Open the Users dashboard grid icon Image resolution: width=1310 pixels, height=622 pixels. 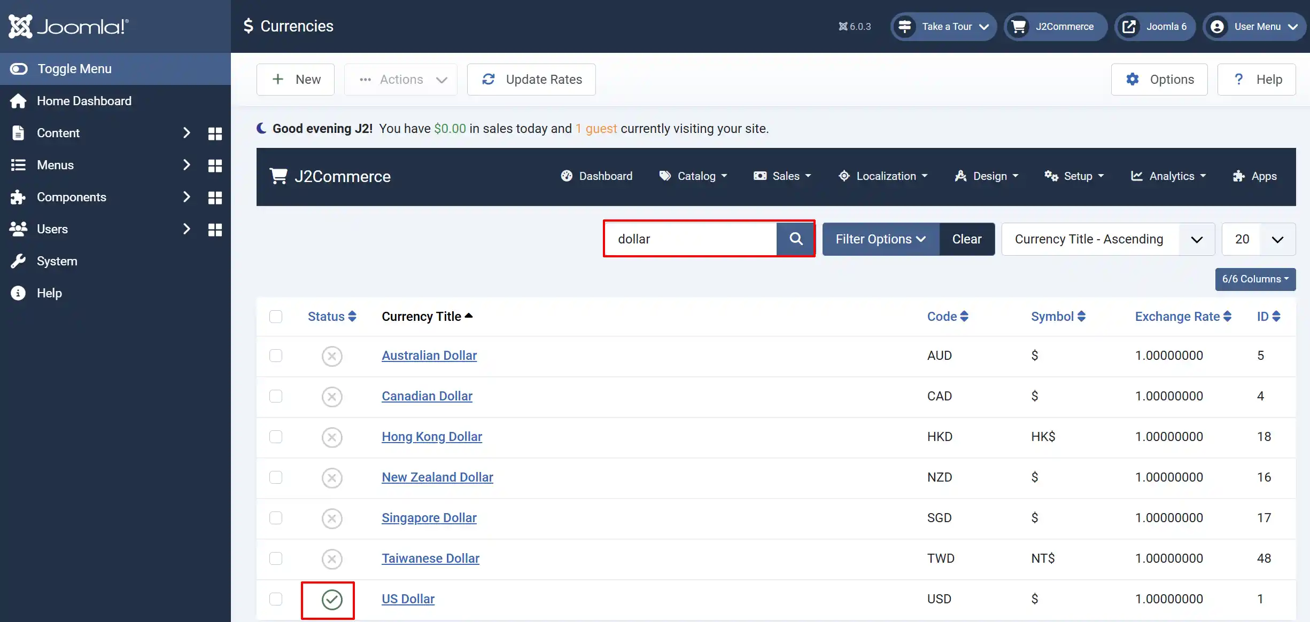[x=215, y=230]
